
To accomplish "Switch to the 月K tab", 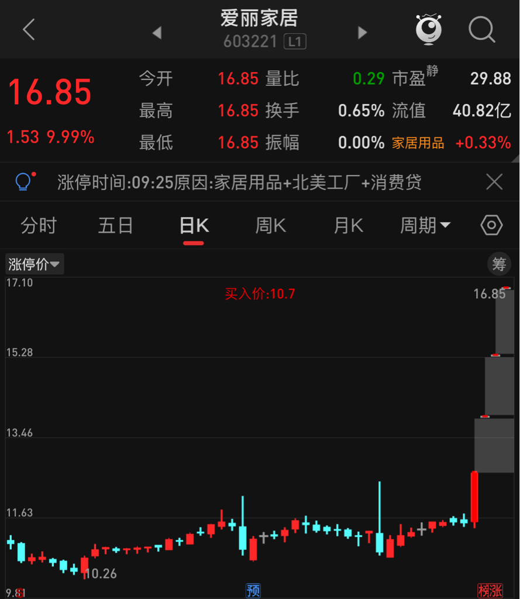I will [348, 225].
